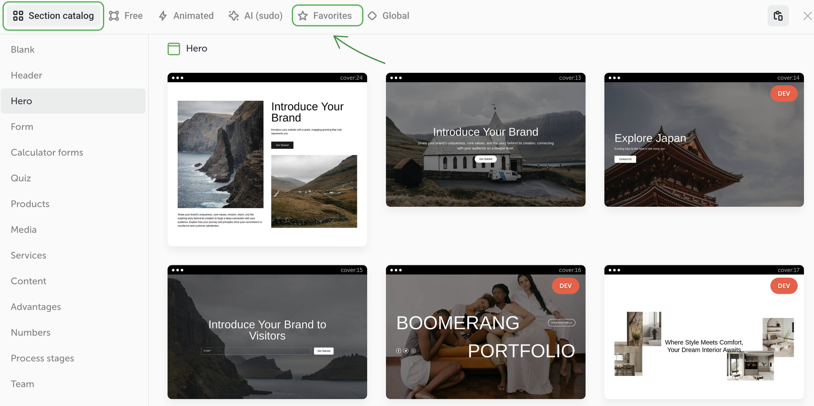Click the lightning bolt Animated icon

pyautogui.click(x=163, y=16)
